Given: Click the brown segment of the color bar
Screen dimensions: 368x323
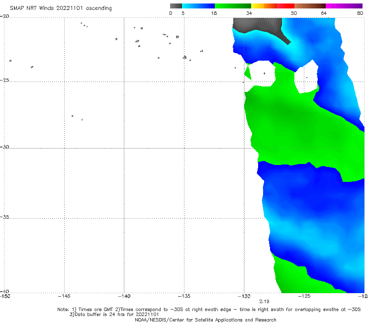Looking at the screenshot, I should tap(310, 6).
